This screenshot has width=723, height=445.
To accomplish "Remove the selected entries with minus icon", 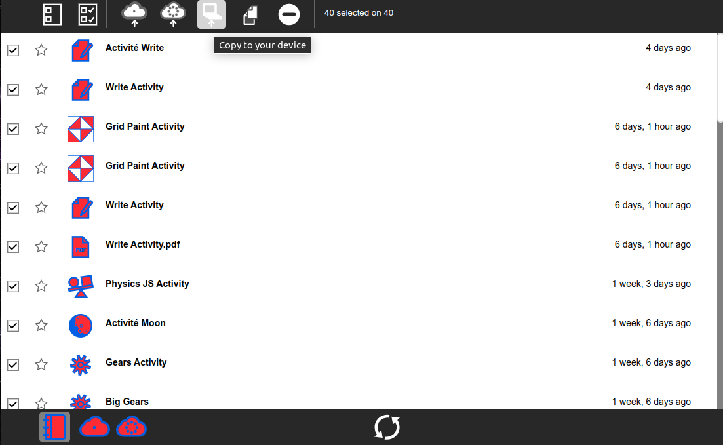I will [289, 14].
